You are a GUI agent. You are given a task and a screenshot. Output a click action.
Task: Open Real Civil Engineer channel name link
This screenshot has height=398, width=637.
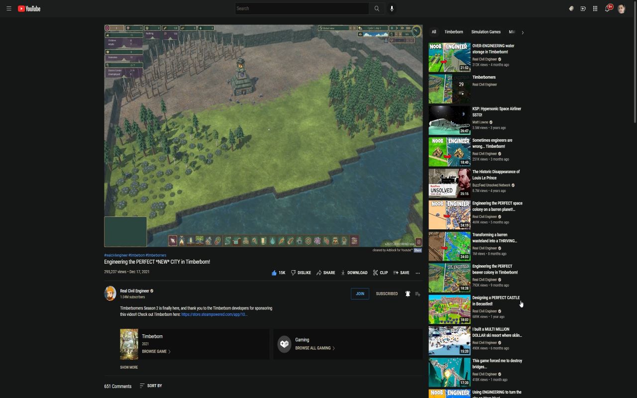coord(134,291)
